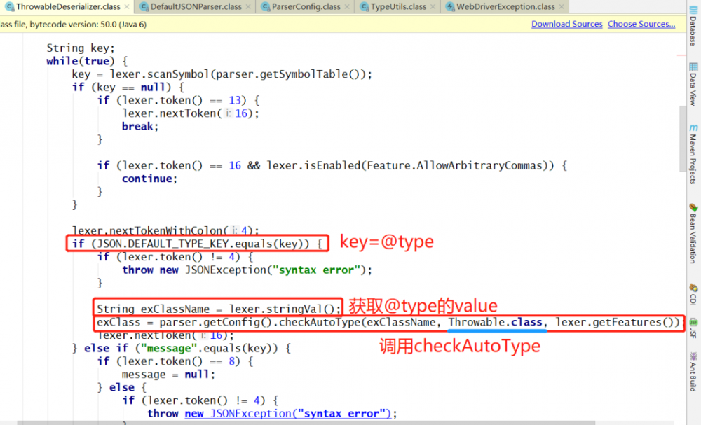This screenshot has width=701, height=425.
Task: Close the TypeUtils.class tab
Action: (433, 7)
